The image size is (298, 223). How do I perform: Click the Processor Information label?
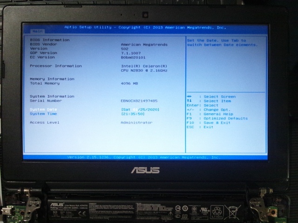tap(56, 66)
